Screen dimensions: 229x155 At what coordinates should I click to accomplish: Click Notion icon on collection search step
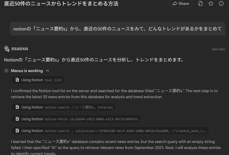[x=17, y=131]
